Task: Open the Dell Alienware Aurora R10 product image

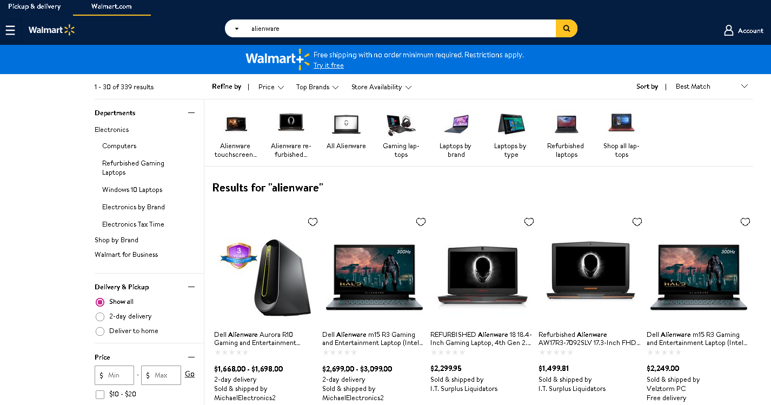Action: coord(265,278)
